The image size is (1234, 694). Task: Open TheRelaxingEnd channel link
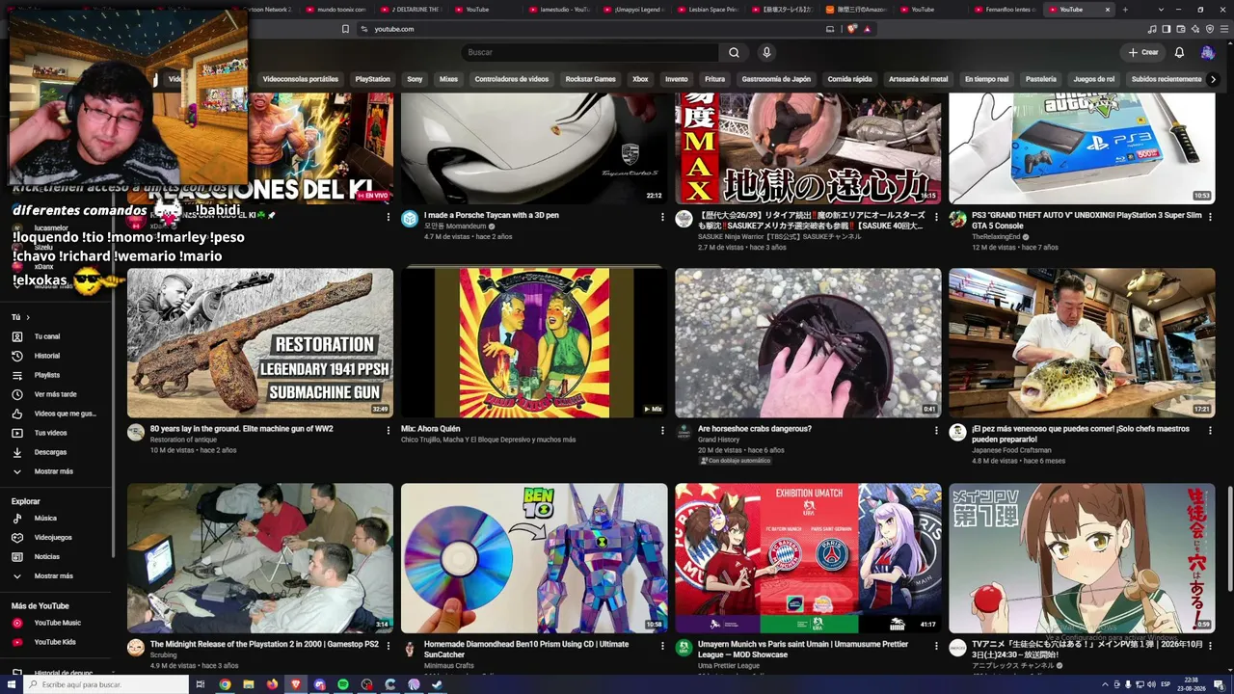click(996, 237)
